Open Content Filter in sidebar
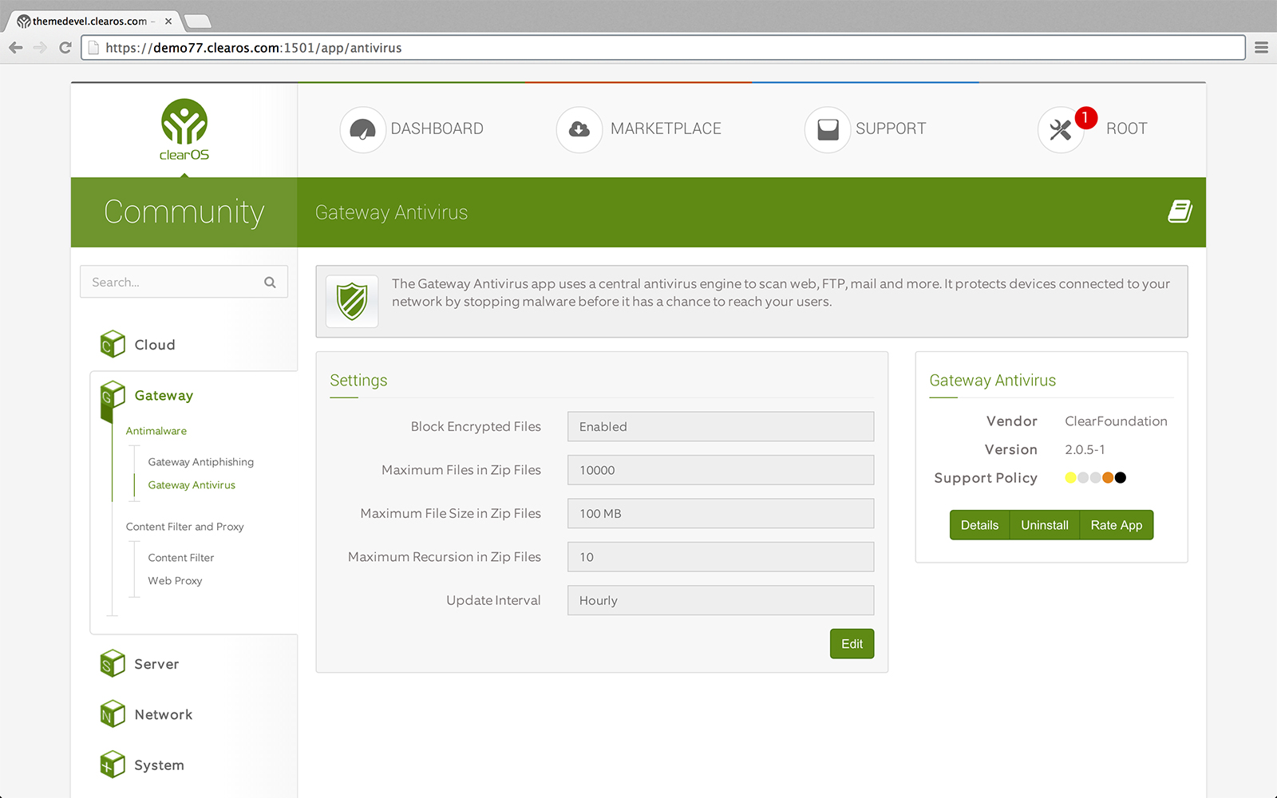Viewport: 1277px width, 798px height. click(x=181, y=558)
